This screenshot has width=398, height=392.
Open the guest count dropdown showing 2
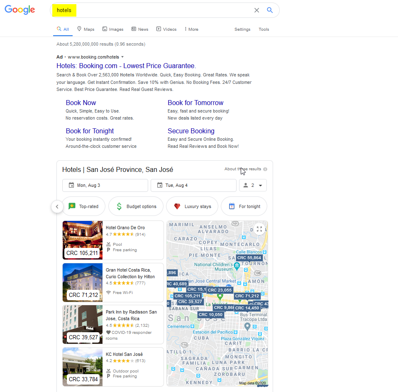pyautogui.click(x=253, y=185)
